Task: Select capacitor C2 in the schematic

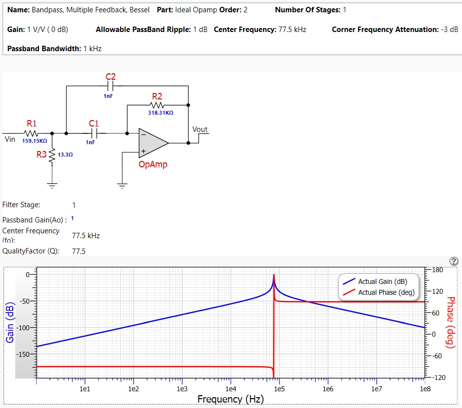Action: pos(110,86)
